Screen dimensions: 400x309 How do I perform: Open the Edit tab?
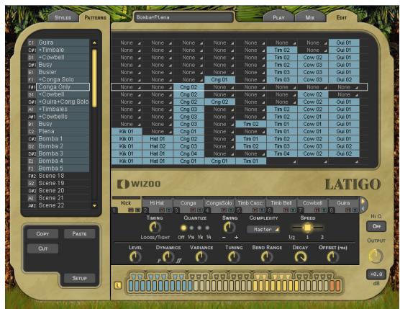coord(341,17)
